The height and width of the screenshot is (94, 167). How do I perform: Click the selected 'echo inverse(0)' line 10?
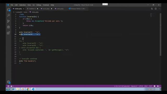[29, 34]
